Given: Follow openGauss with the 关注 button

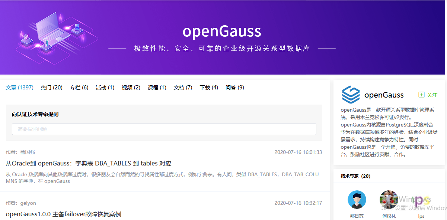Looking at the screenshot, I should pos(428,95).
